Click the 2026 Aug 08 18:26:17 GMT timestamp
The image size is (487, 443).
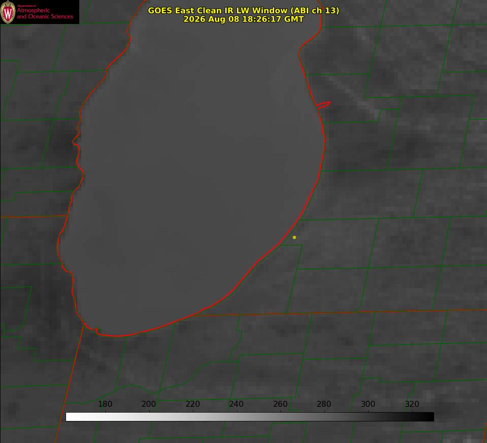point(244,19)
